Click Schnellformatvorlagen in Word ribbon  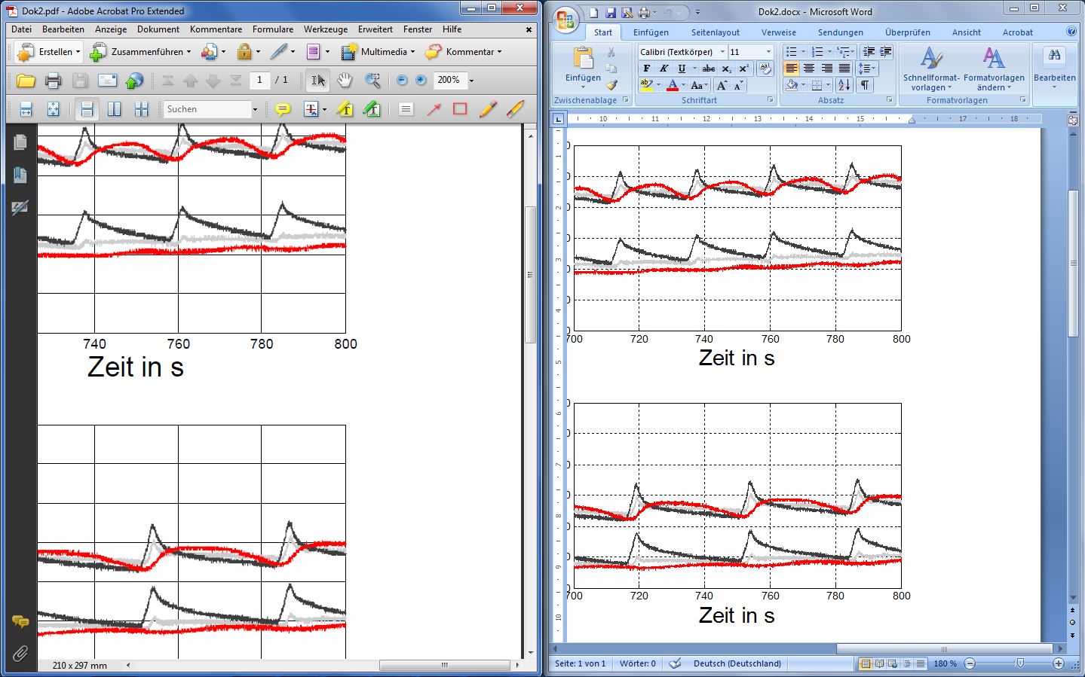click(931, 68)
